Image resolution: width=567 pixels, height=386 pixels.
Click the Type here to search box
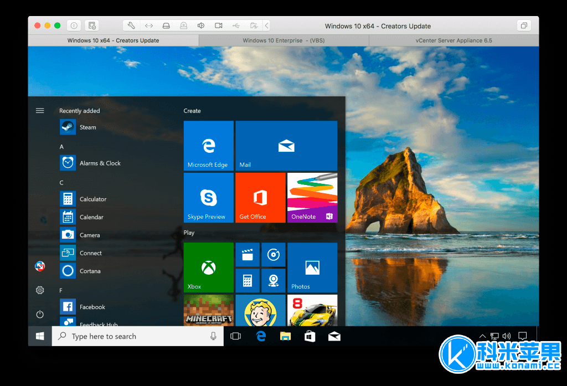[138, 336]
